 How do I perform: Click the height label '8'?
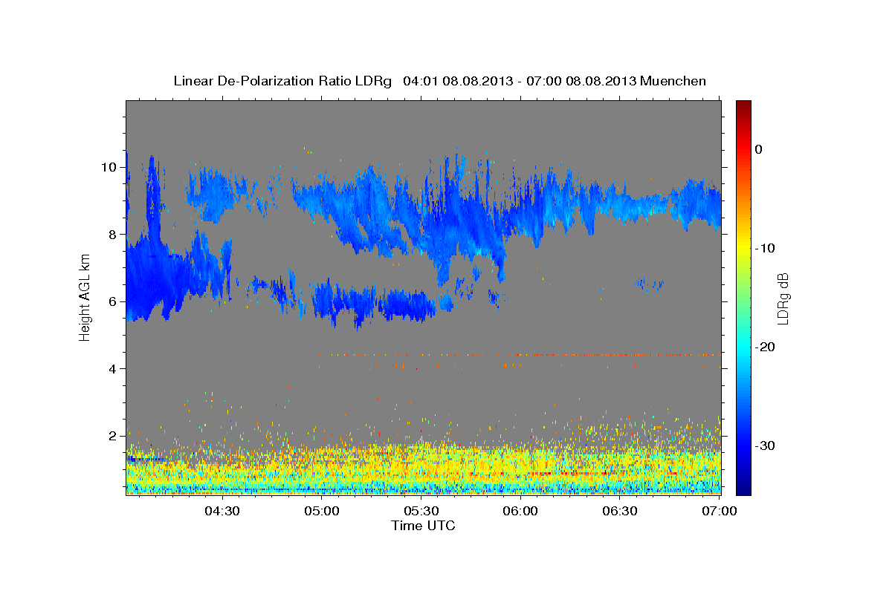[x=113, y=234]
